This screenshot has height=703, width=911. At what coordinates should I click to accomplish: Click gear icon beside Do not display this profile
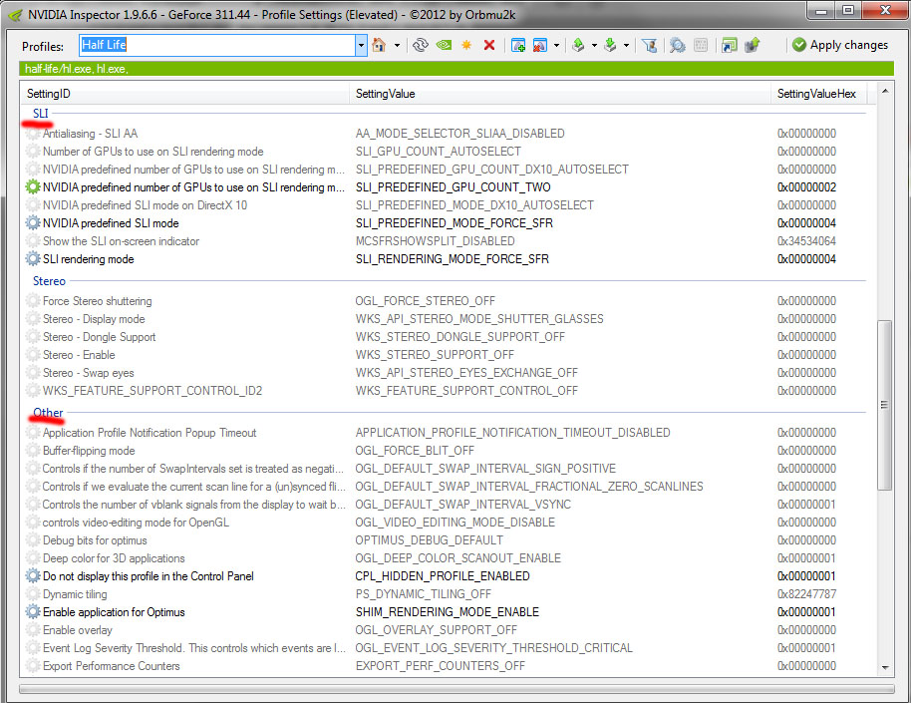pyautogui.click(x=33, y=576)
